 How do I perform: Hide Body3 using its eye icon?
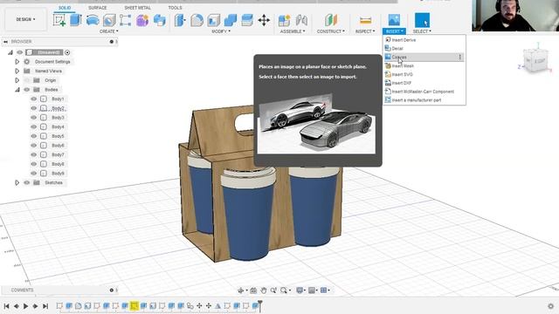click(34, 118)
